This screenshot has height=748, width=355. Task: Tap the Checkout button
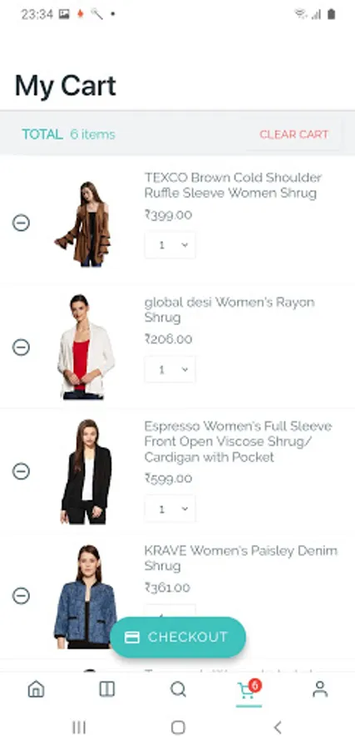[x=178, y=637]
